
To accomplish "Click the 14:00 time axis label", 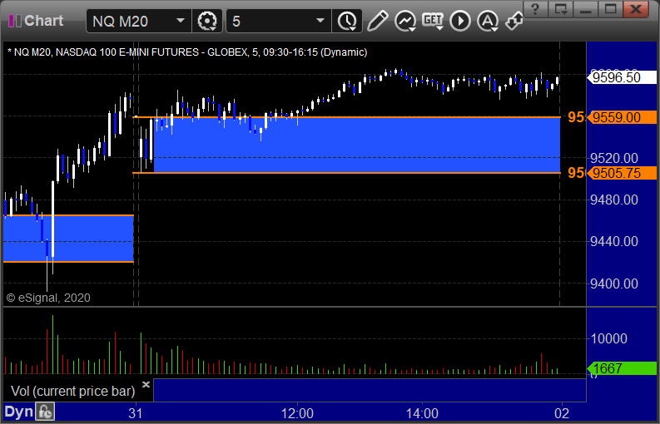I will [422, 413].
